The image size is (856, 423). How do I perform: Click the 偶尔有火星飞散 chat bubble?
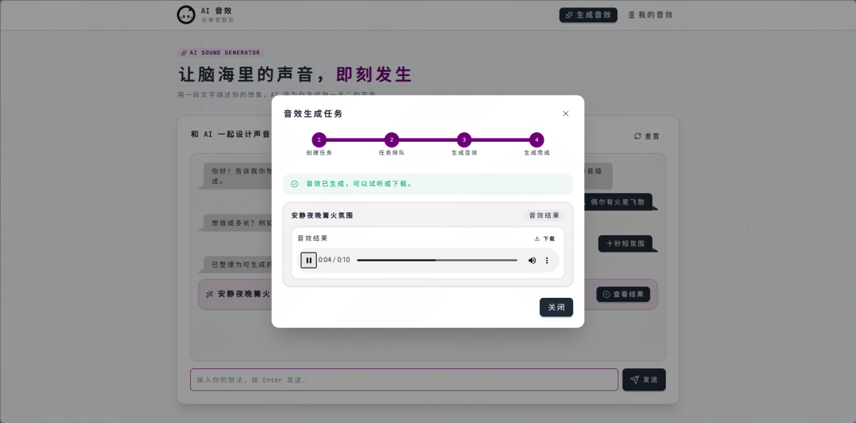coord(617,201)
